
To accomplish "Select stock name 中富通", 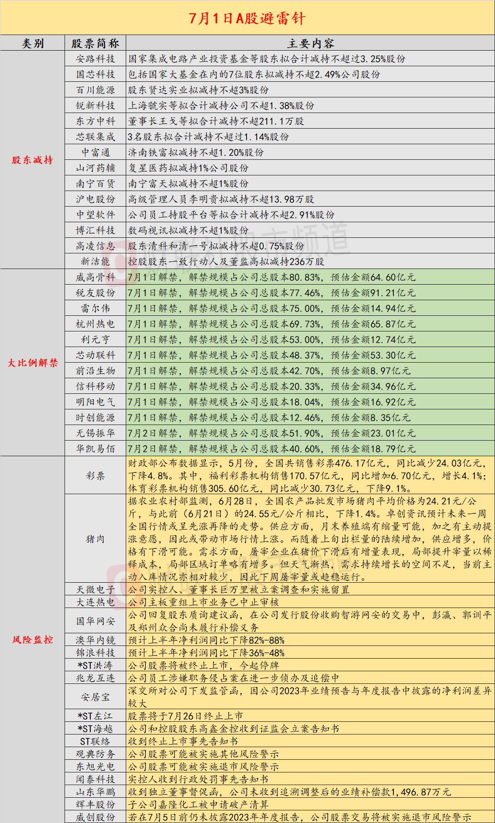I will pos(95,153).
